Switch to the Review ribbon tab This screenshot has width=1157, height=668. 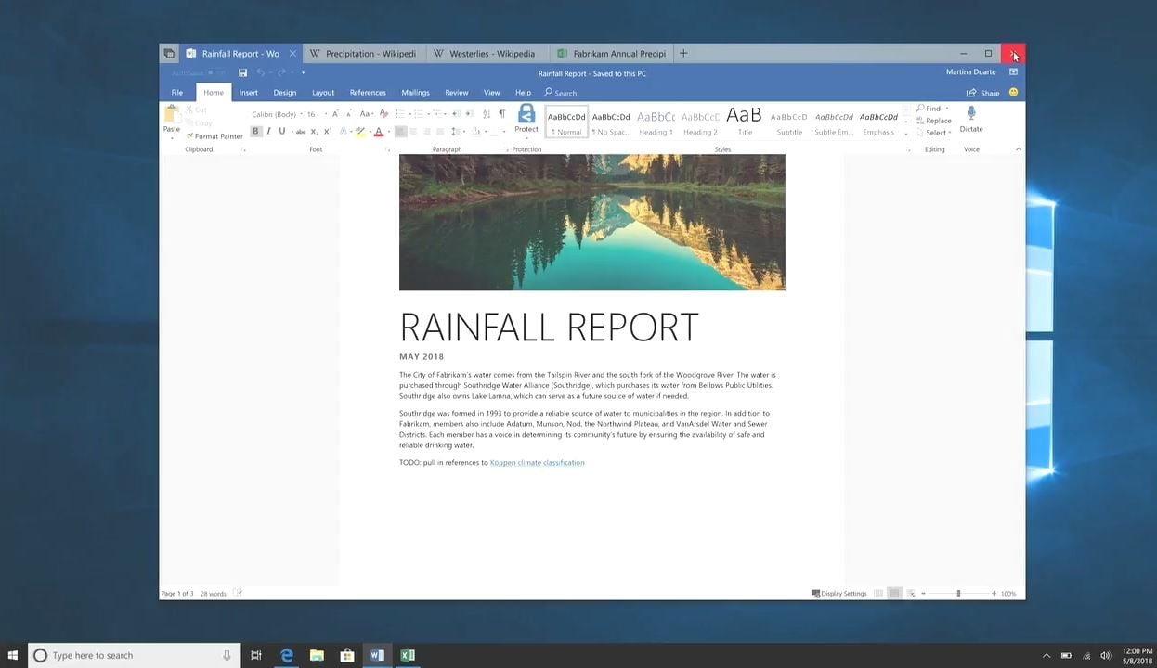pyautogui.click(x=457, y=93)
